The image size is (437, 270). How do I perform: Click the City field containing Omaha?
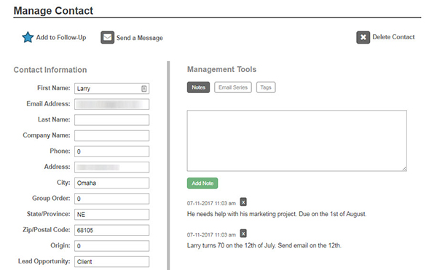[111, 183]
